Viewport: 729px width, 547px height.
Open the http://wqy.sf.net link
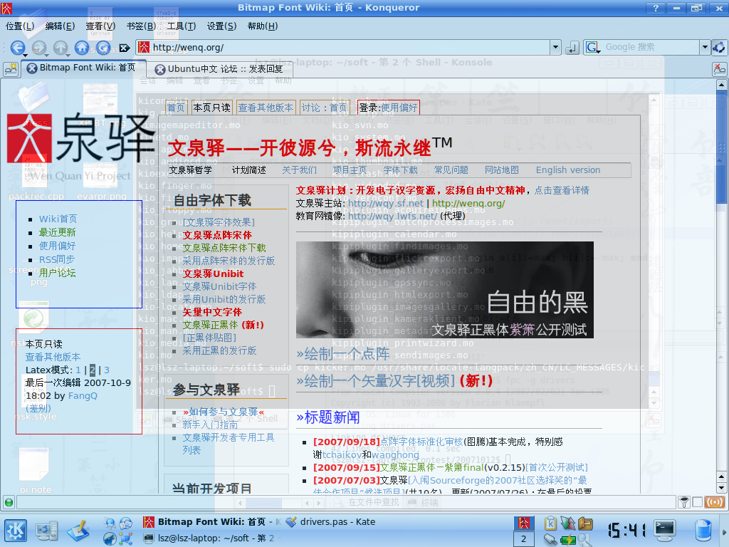coord(385,203)
